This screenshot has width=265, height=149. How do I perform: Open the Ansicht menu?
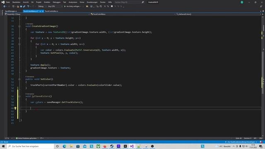pyautogui.click(x=26, y=2)
